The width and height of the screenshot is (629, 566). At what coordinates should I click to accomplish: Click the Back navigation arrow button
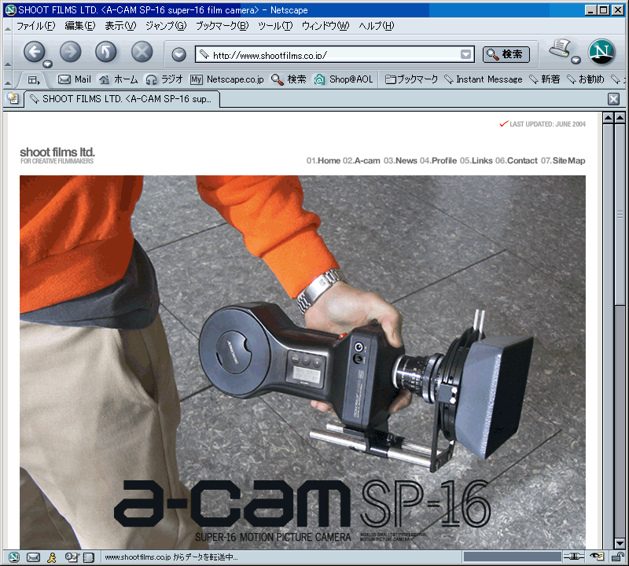pos(35,52)
